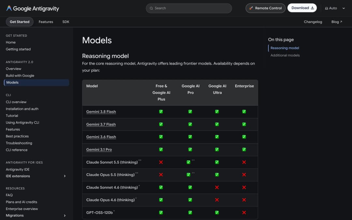This screenshot has width=352, height=220.
Task: Open FAQ in Resources
Action: click(x=9, y=195)
